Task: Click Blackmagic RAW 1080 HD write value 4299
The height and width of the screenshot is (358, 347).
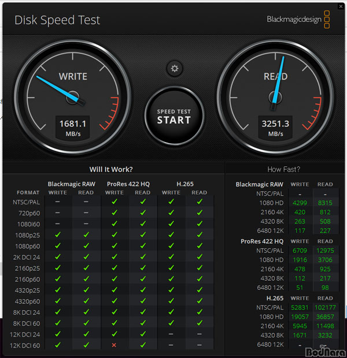Action: tap(300, 203)
